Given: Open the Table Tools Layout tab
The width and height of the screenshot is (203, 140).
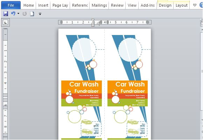Looking at the screenshot, I should (182, 5).
